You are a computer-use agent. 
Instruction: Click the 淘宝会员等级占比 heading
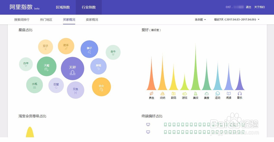(32, 116)
